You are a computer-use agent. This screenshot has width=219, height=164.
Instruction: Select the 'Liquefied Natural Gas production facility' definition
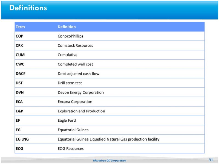coord(108,139)
